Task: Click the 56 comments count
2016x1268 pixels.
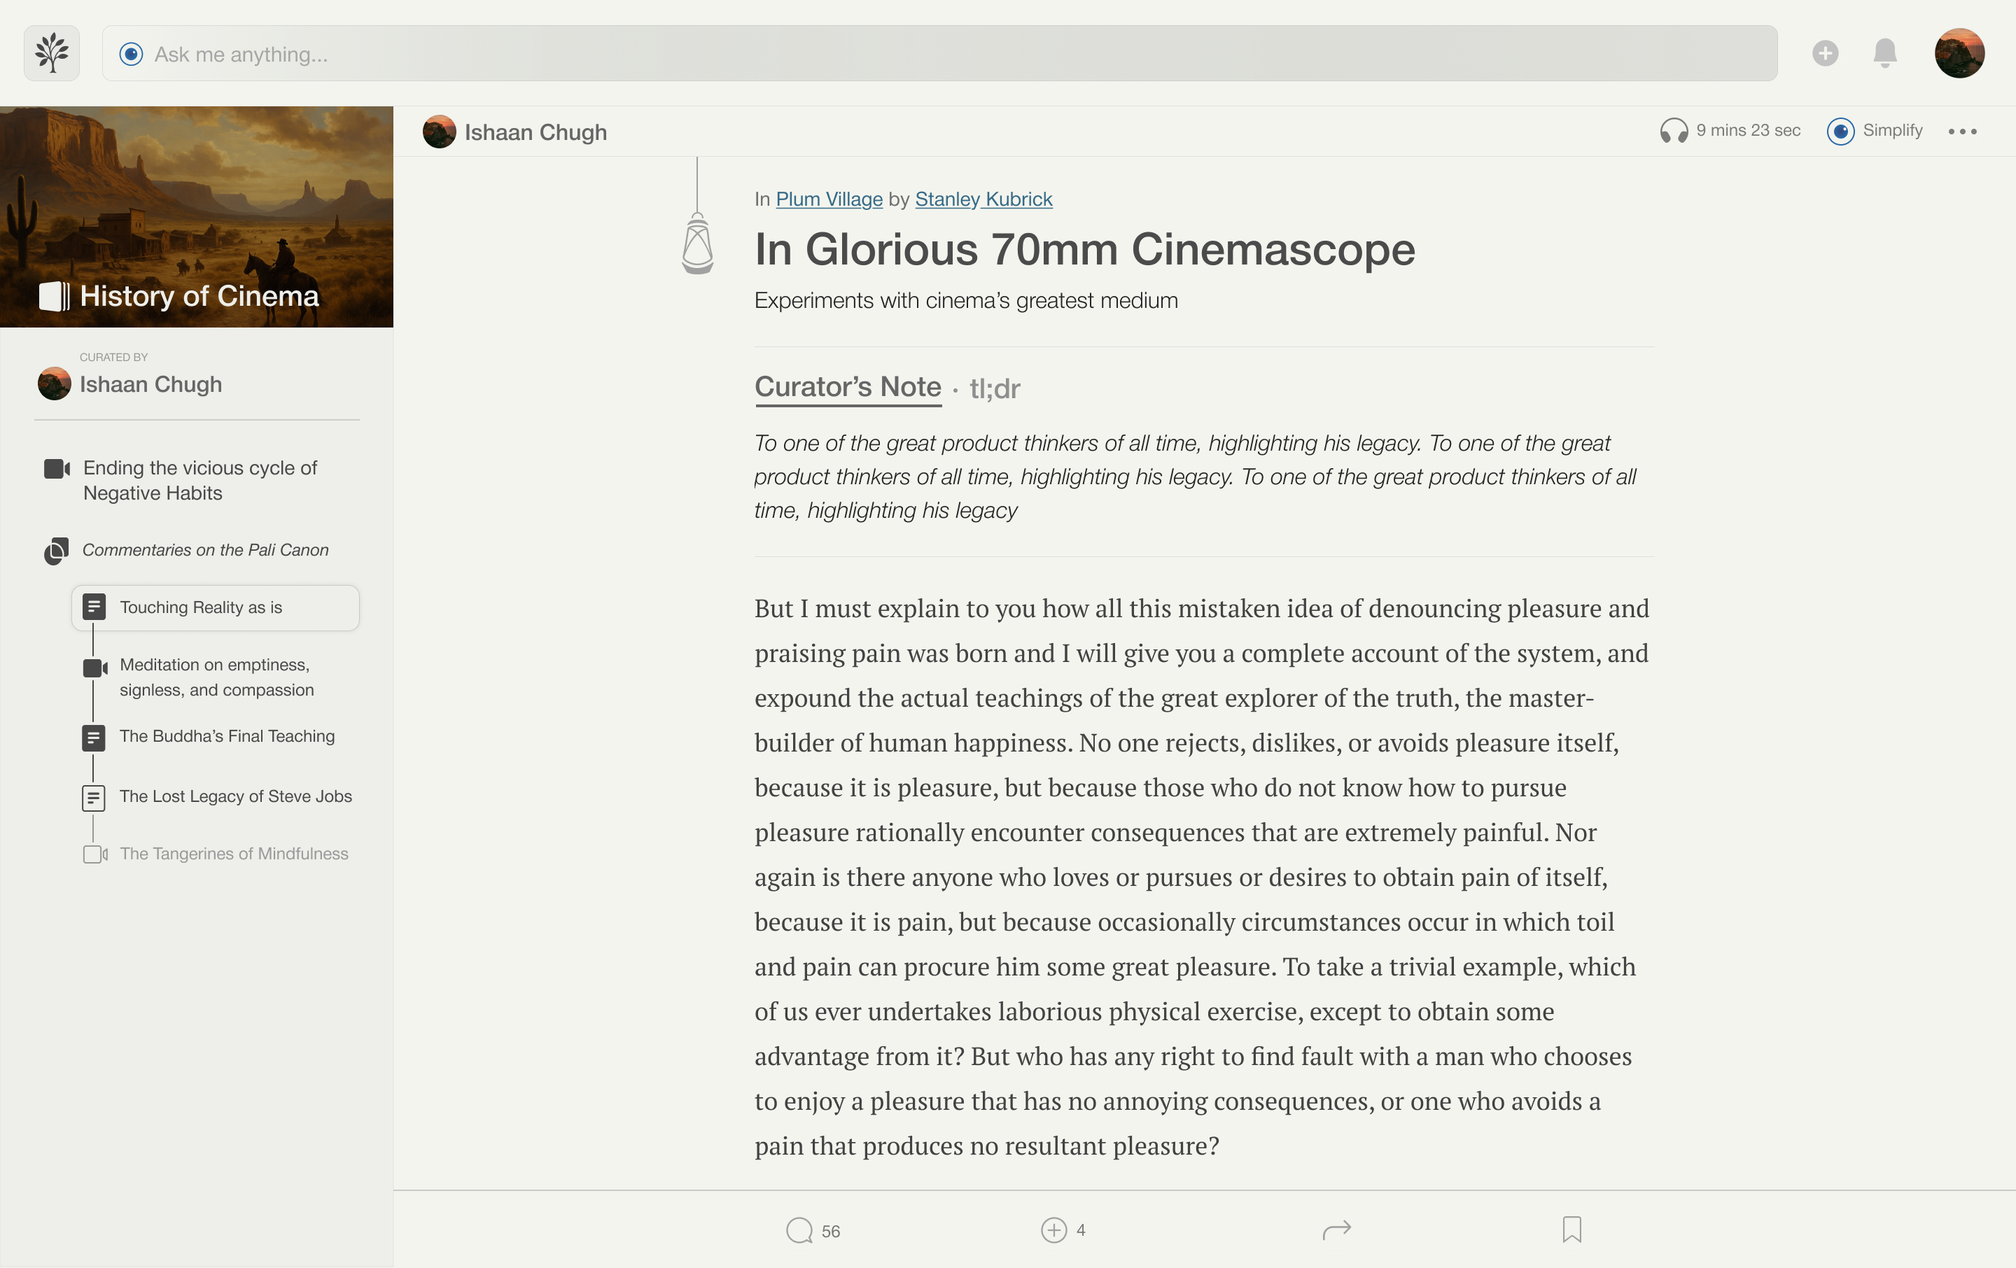Action: click(x=830, y=1232)
